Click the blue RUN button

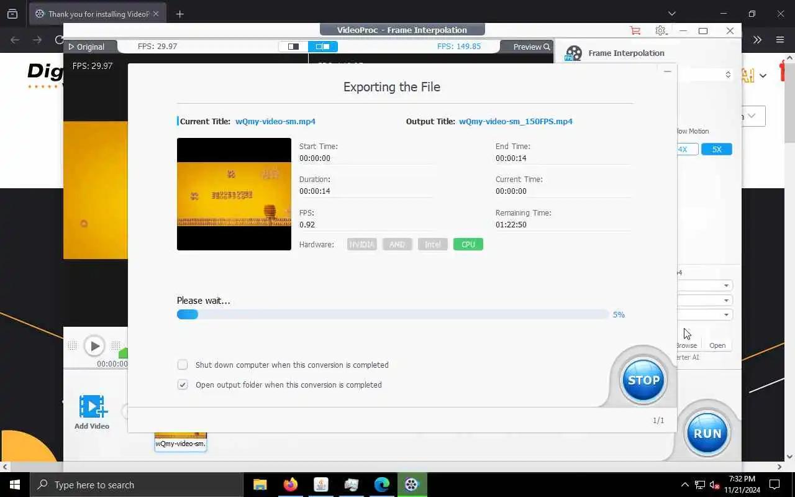point(707,433)
